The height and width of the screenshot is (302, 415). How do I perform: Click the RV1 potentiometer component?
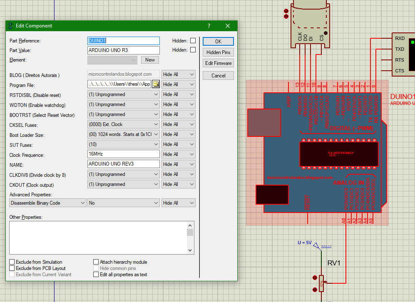tap(321, 282)
